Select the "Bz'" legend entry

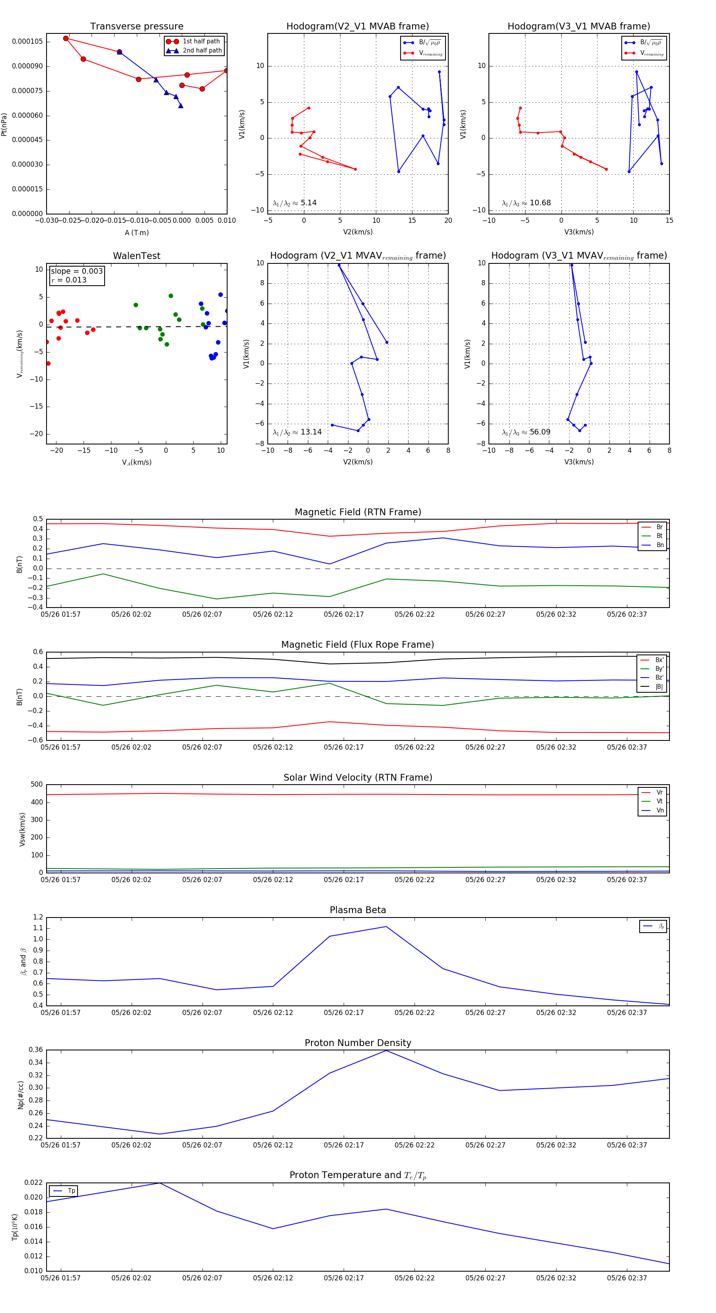pyautogui.click(x=652, y=678)
